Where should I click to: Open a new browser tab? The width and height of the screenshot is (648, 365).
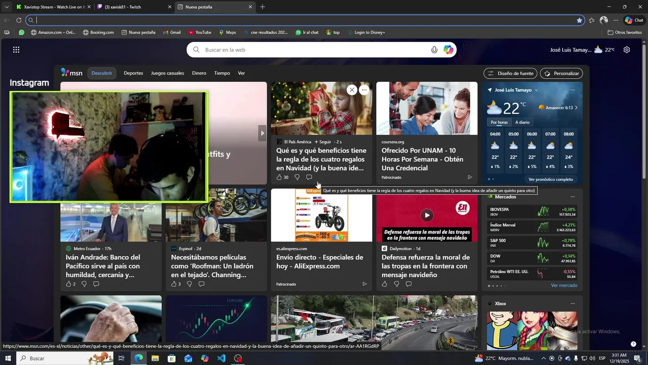[x=262, y=7]
